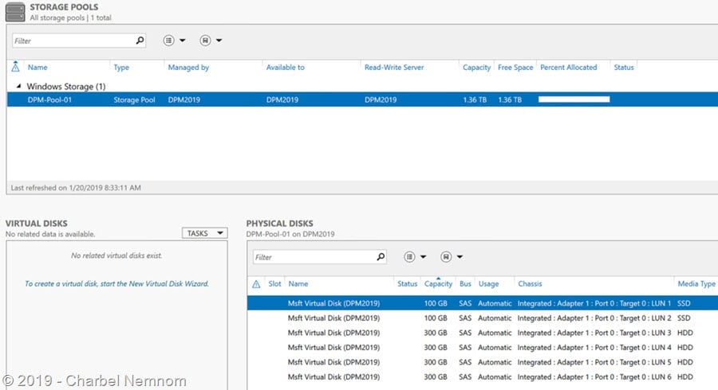Open the Virtual Disks TASKS dropdown
The height and width of the screenshot is (390, 718).
tap(204, 233)
